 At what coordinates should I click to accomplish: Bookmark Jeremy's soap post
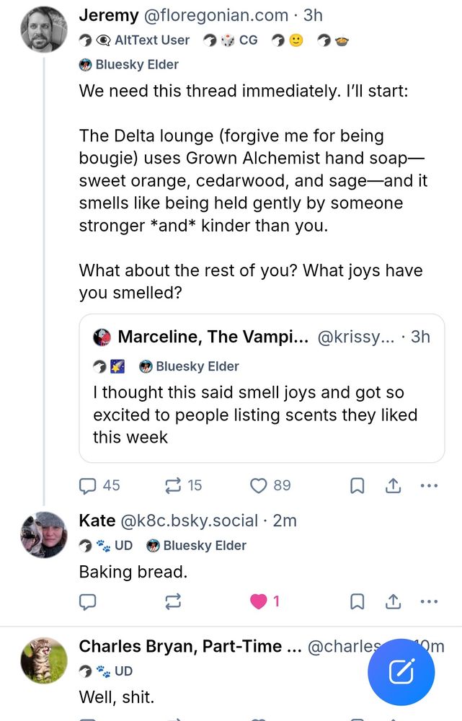pyautogui.click(x=357, y=486)
